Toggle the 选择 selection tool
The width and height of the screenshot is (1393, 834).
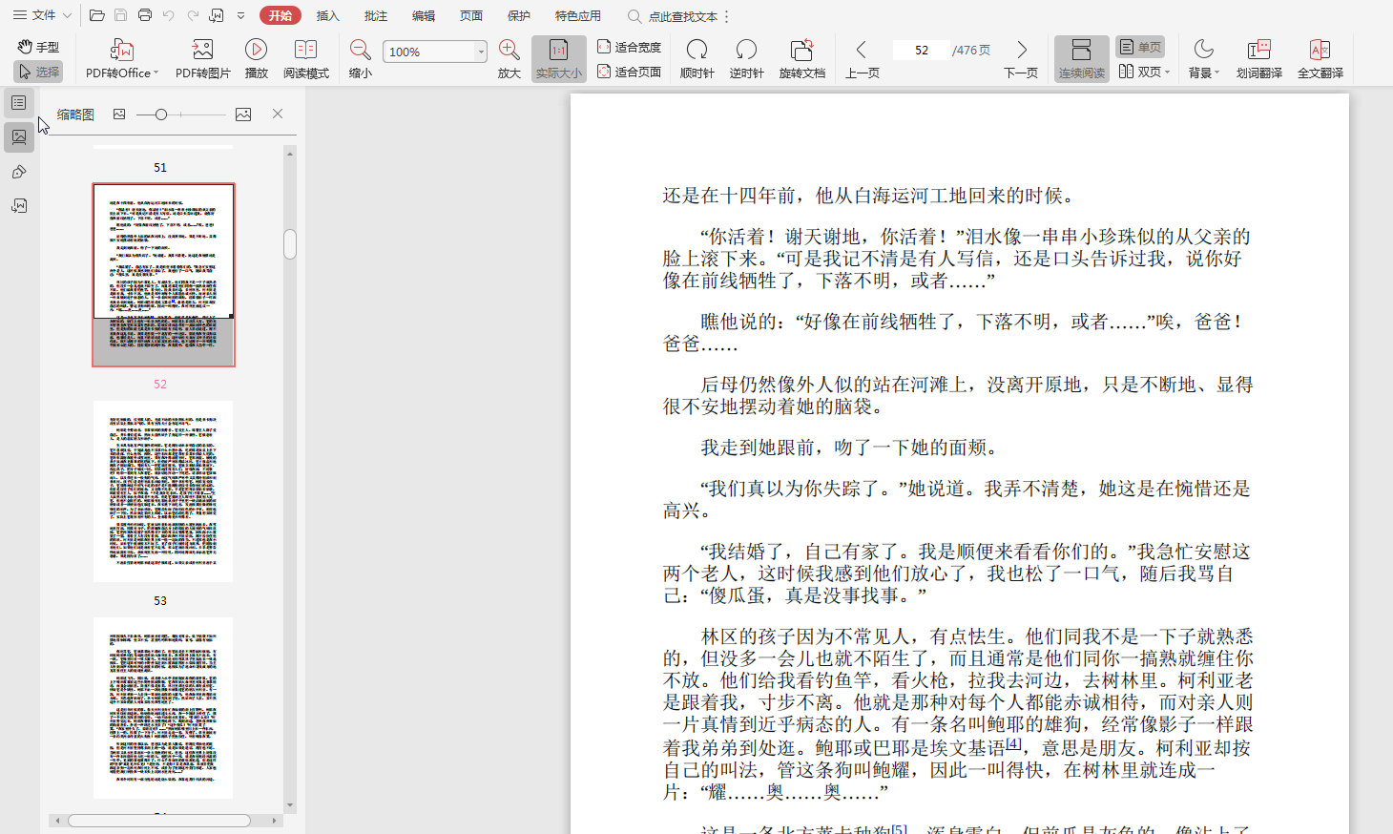pos(38,72)
